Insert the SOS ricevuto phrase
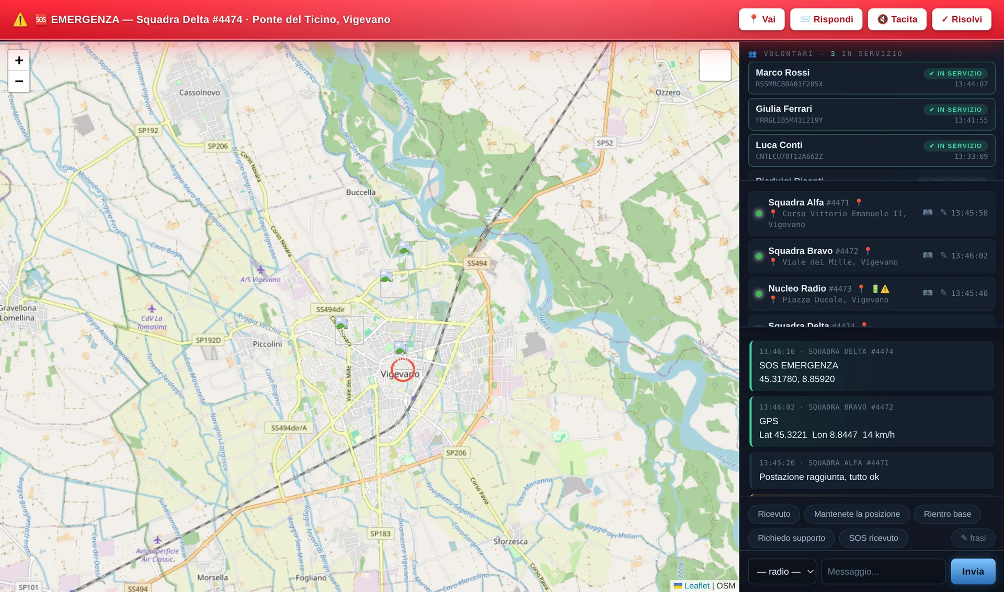This screenshot has height=592, width=1004. pos(873,538)
